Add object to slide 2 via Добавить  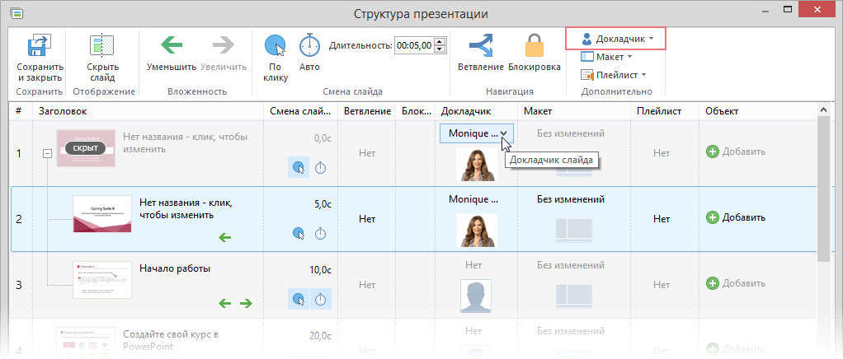point(736,217)
